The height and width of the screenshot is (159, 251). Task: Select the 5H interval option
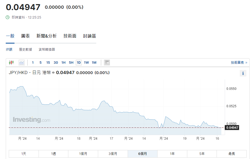tap(71, 63)
